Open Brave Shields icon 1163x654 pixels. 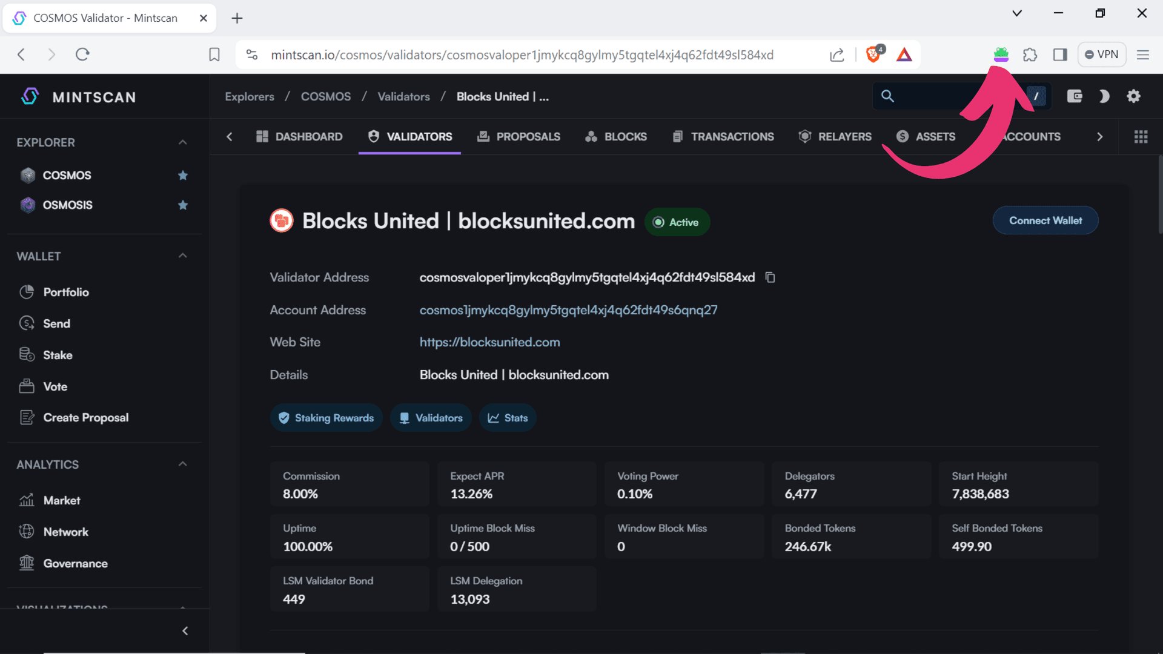tap(874, 54)
